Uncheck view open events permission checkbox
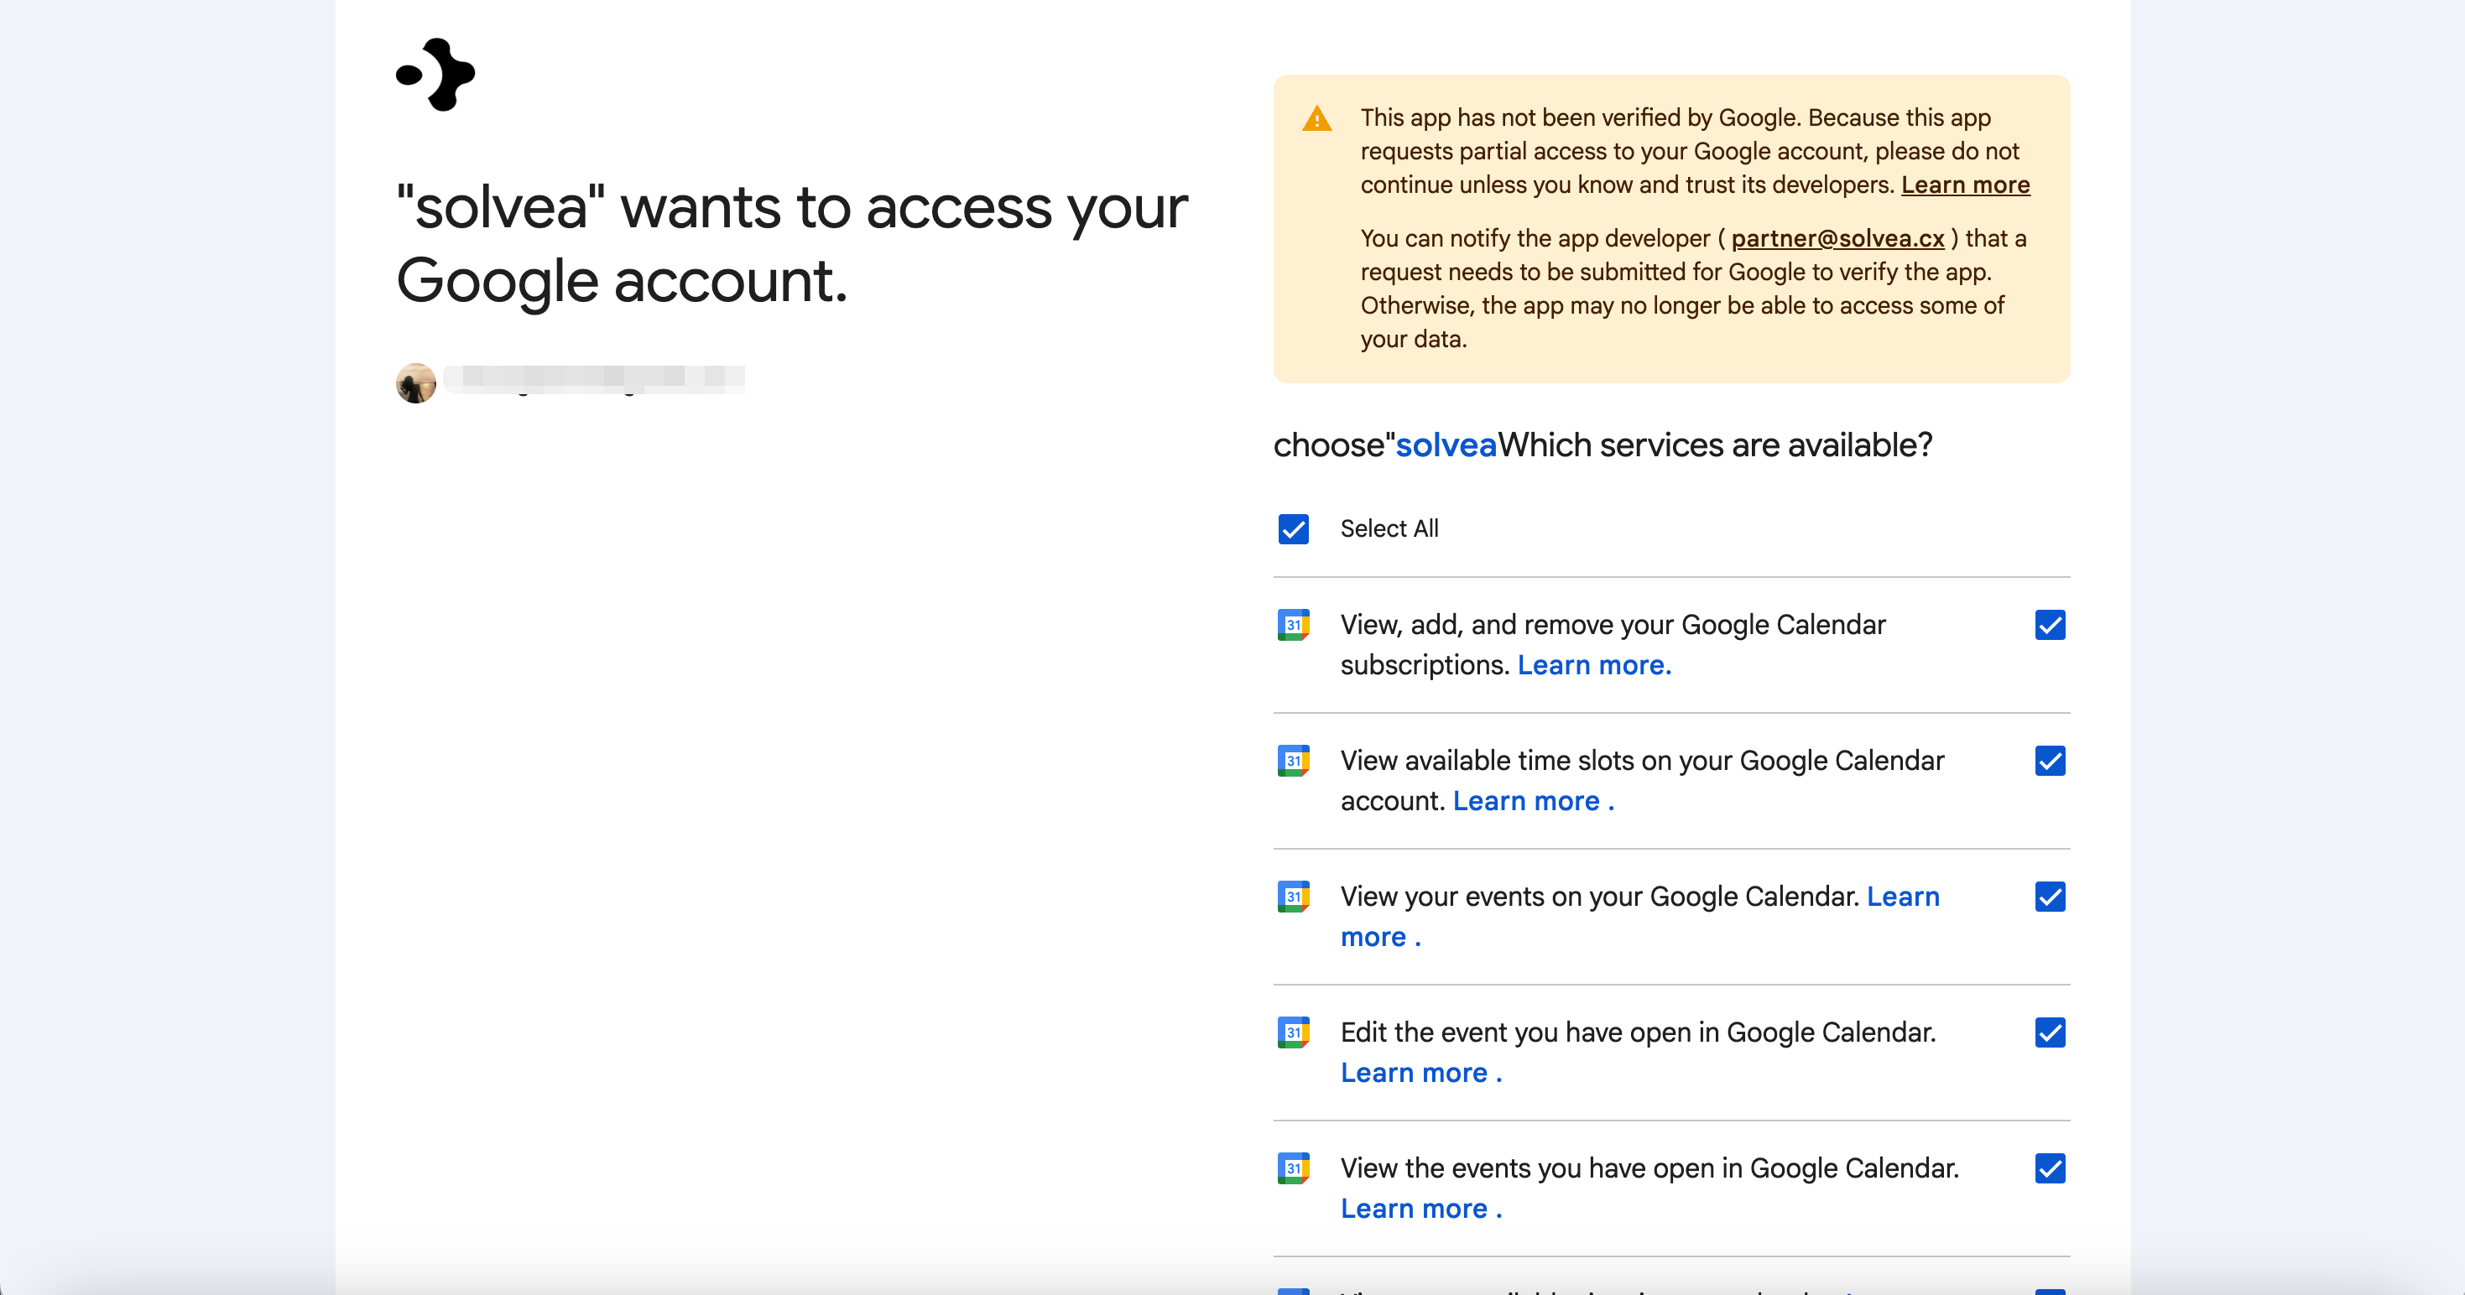This screenshot has width=2465, height=1295. (2050, 1168)
